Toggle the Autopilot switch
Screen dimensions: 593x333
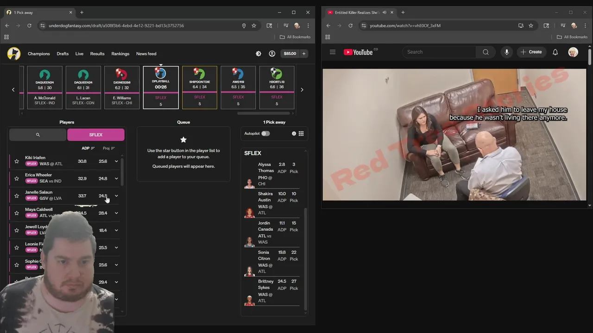coord(265,134)
